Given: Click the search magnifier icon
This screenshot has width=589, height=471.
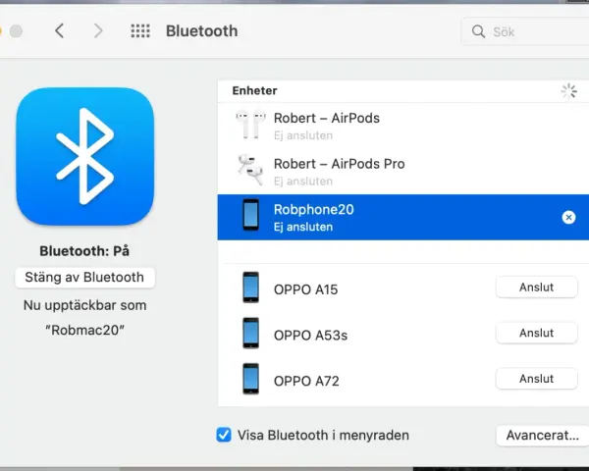Looking at the screenshot, I should coord(478,31).
